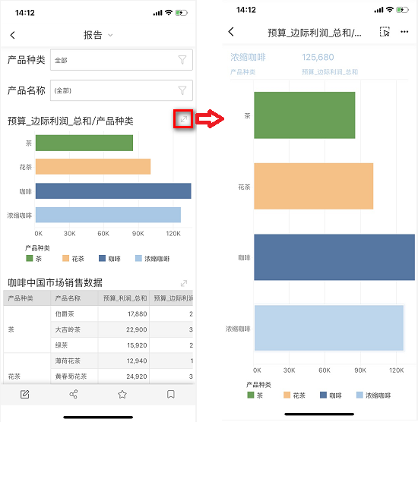
Task: Click the 预算_边际利润_总和/... title on the right screen
Action: [315, 33]
